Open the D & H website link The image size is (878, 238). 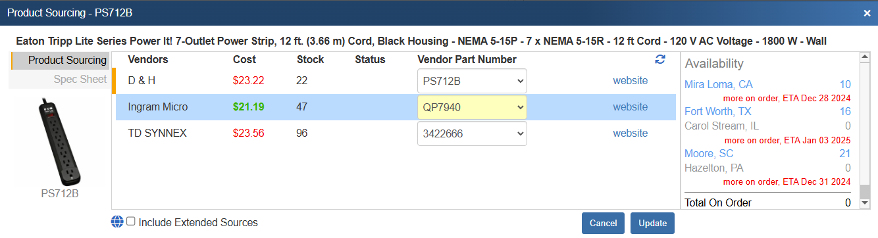point(630,81)
